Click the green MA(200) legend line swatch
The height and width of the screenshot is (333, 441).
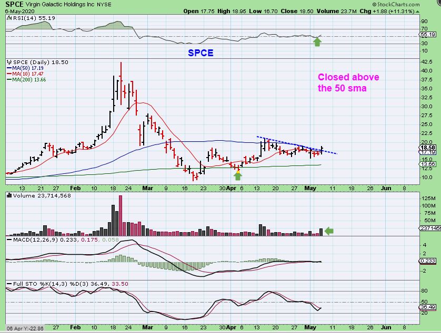[x=9, y=80]
